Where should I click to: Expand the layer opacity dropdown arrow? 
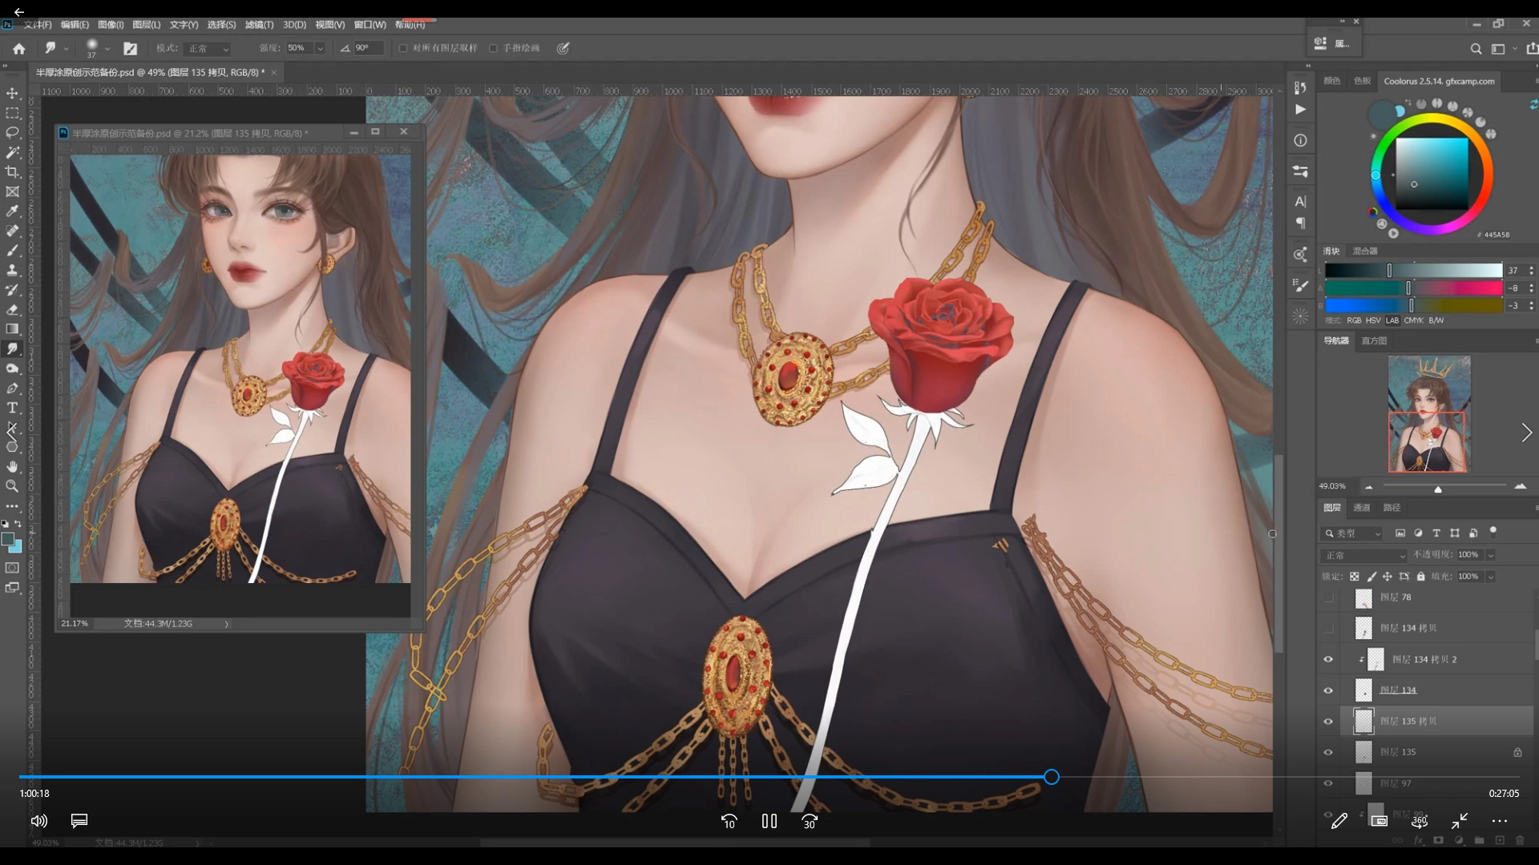(x=1491, y=555)
